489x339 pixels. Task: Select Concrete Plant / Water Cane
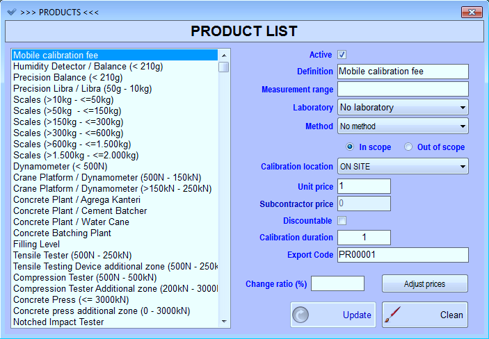pyautogui.click(x=115, y=222)
